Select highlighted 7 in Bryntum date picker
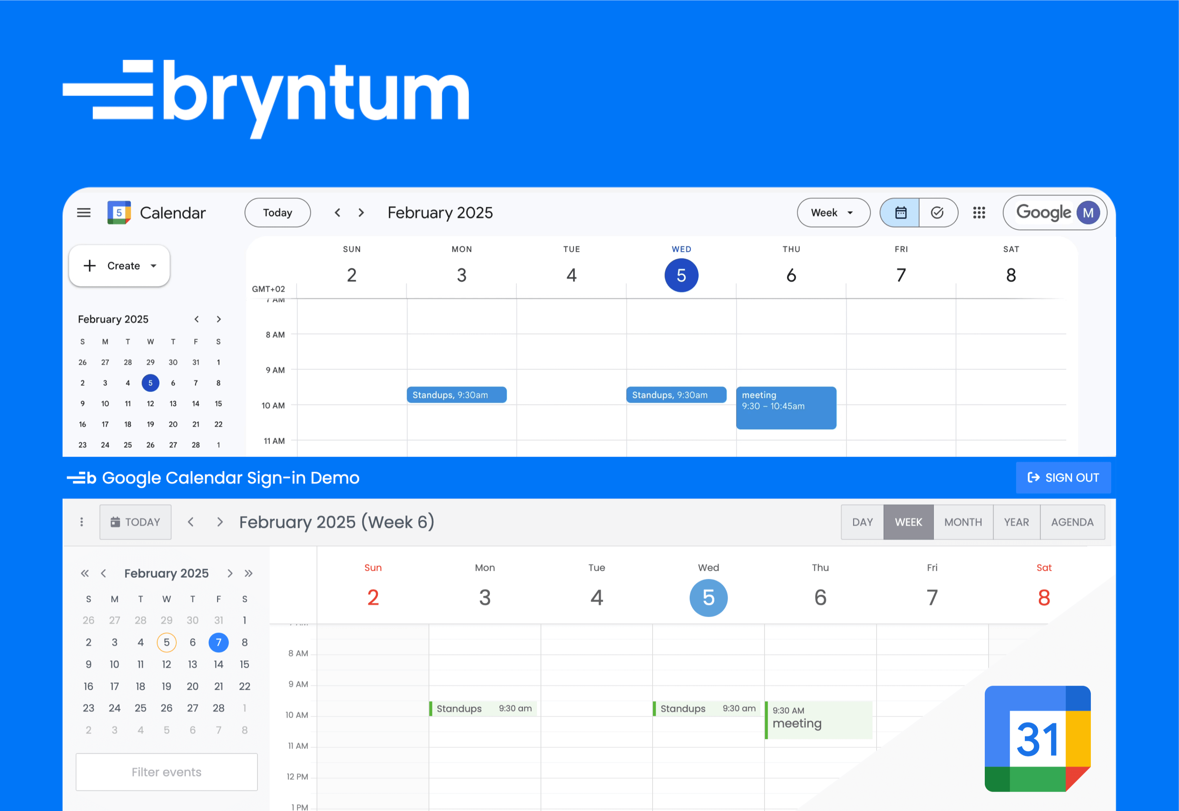This screenshot has height=811, width=1179. (218, 642)
